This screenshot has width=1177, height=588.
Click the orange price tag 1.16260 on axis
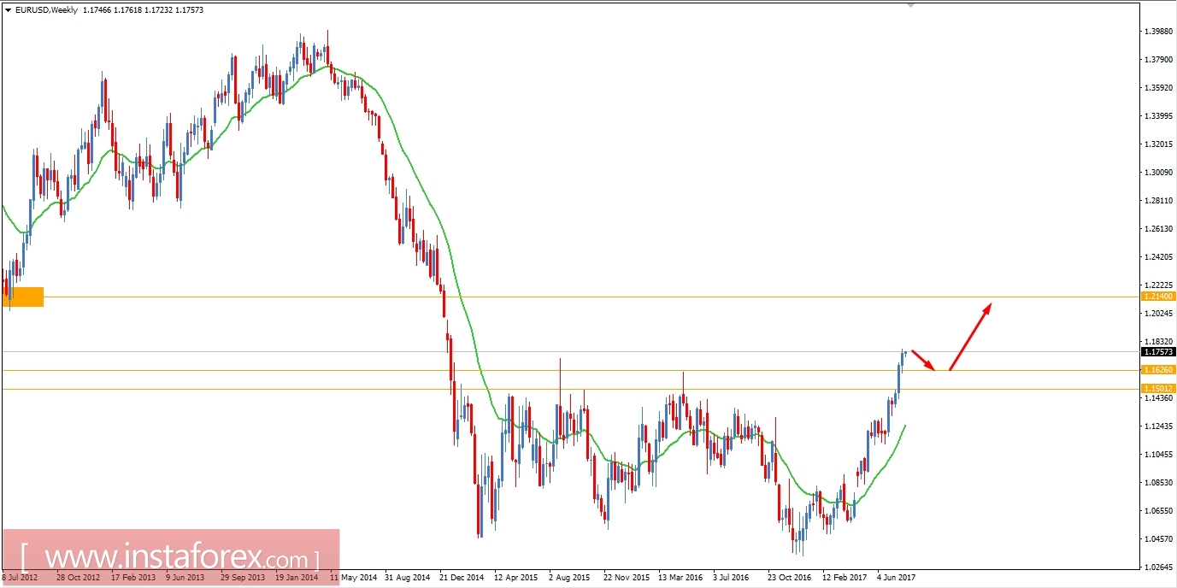click(1158, 369)
